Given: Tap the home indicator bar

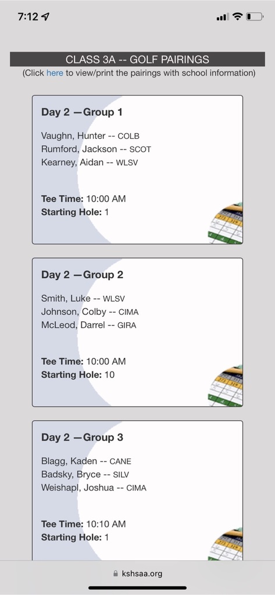Looking at the screenshot, I should click(x=137, y=588).
